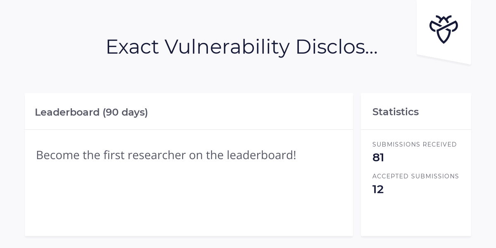The width and height of the screenshot is (496, 248).
Task: Click the bee's right wing in the logo
Action: coord(453,26)
